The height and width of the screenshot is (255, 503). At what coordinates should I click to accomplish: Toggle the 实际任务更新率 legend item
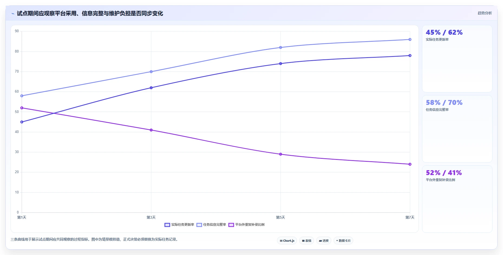tap(179, 225)
